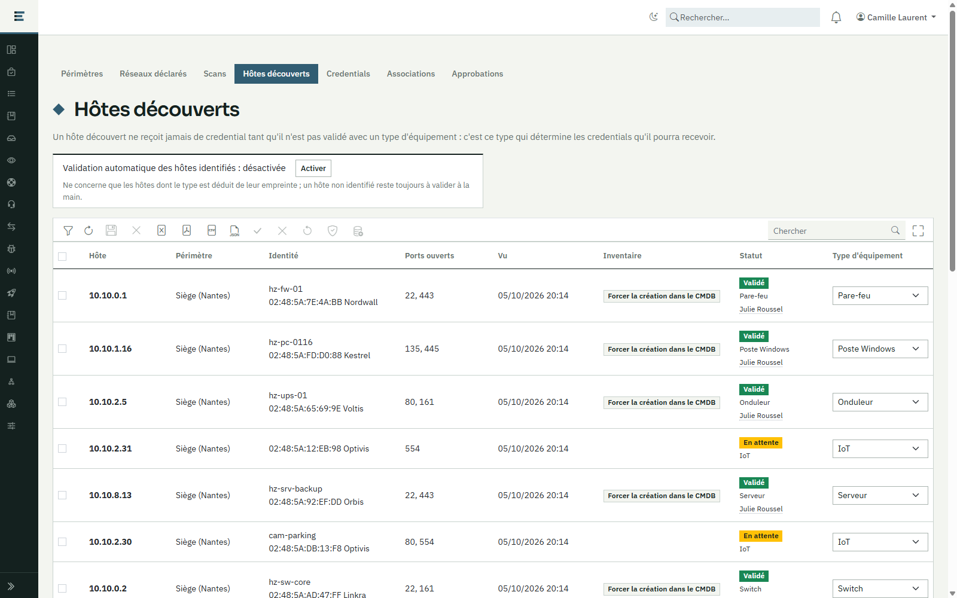Open Onduleur equipment type dropdown
Screen dimensions: 957x598
[x=880, y=402]
